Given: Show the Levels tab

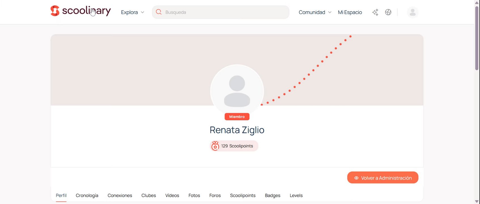Looking at the screenshot, I should pyautogui.click(x=296, y=195).
